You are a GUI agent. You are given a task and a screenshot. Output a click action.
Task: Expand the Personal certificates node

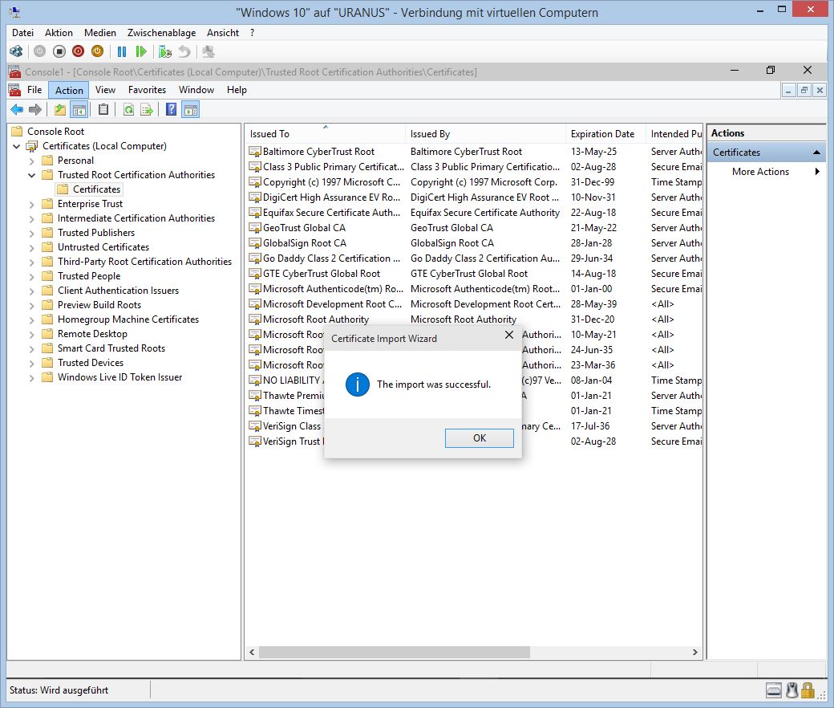pyautogui.click(x=32, y=161)
